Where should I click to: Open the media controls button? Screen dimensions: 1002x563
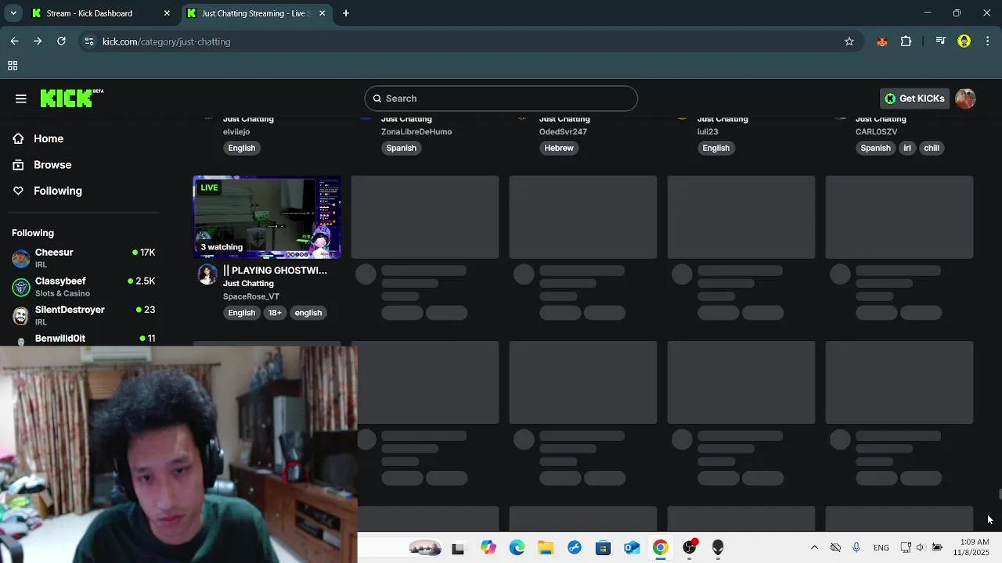pos(941,41)
